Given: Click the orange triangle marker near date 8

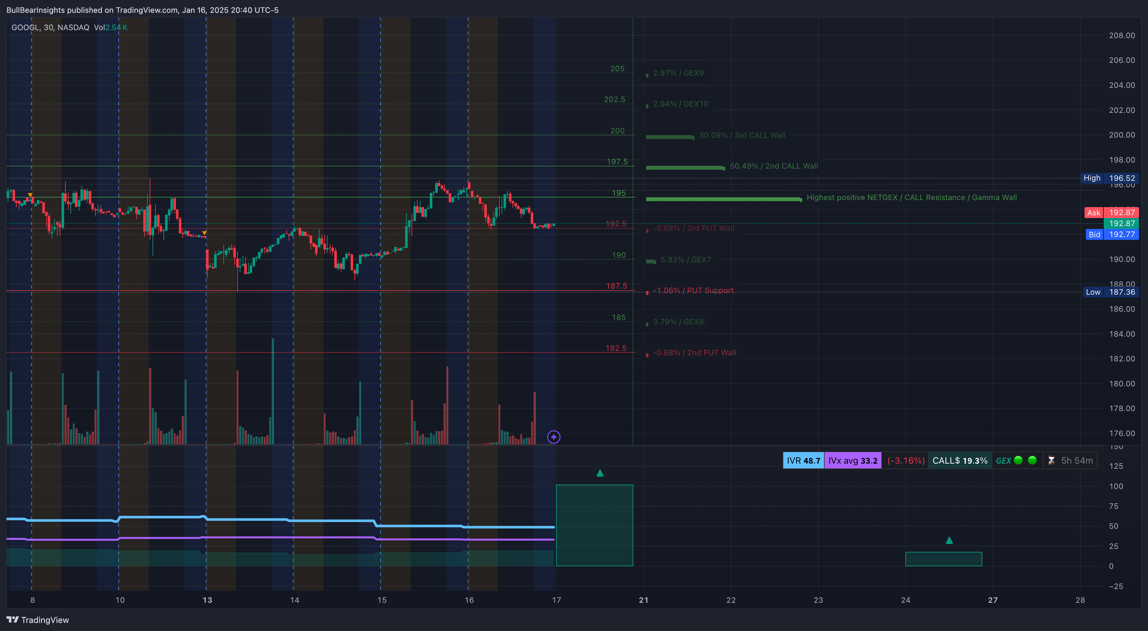Looking at the screenshot, I should (x=30, y=195).
